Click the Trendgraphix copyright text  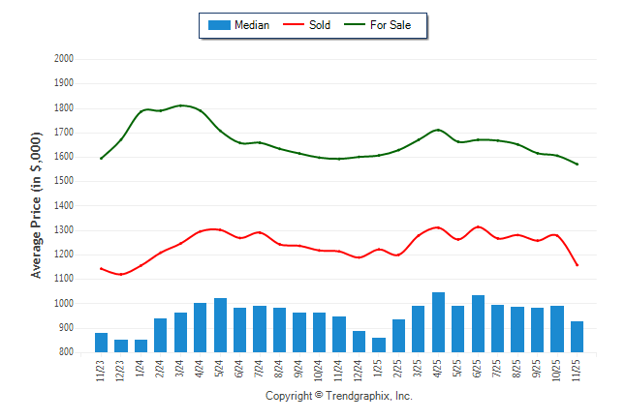click(339, 397)
